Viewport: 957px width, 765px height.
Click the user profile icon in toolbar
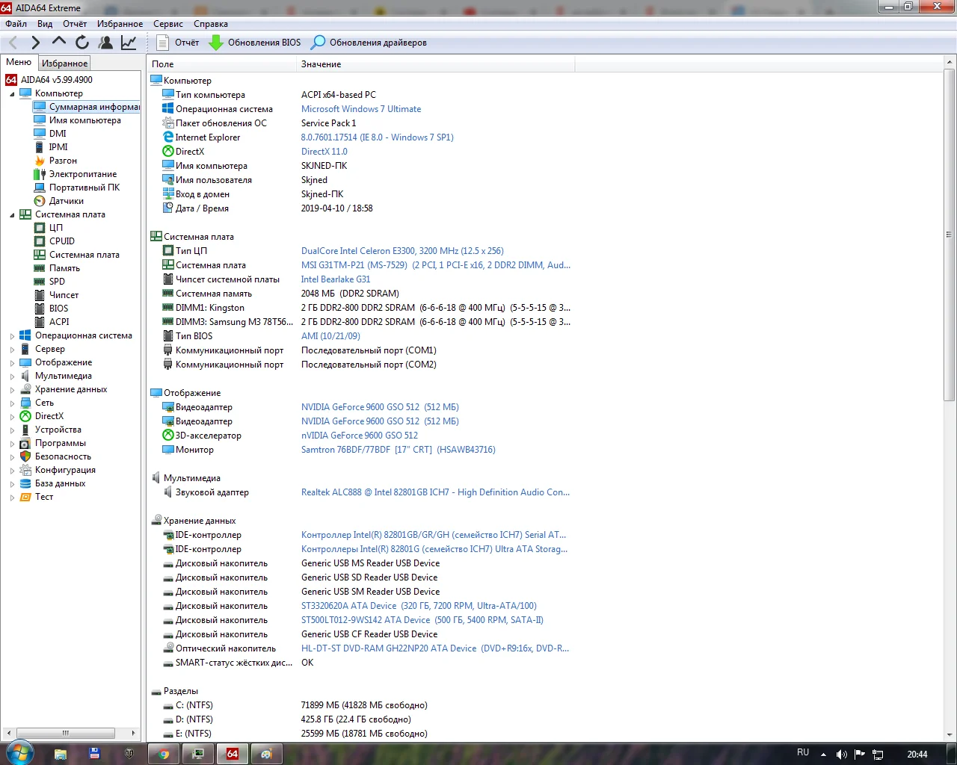coord(105,43)
